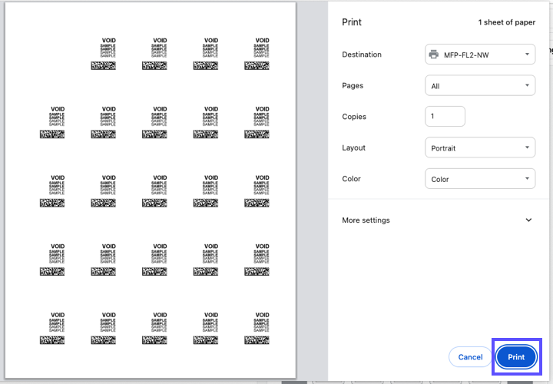Screen dimensions: 553x384
Task: Cancel the print dialog
Action: point(470,357)
